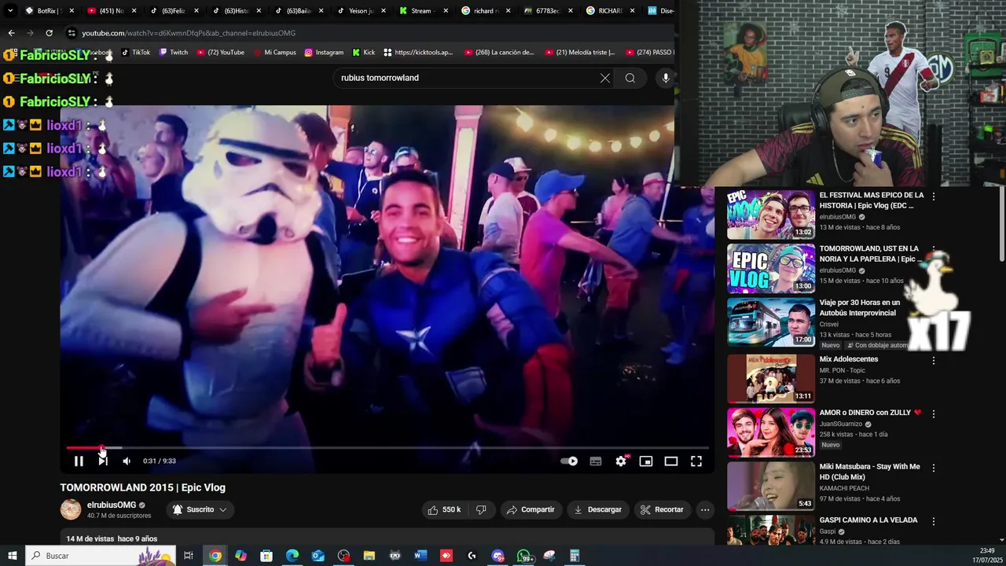Open the kicktools.ap bookmark
The width and height of the screenshot is (1006, 566).
click(x=418, y=53)
